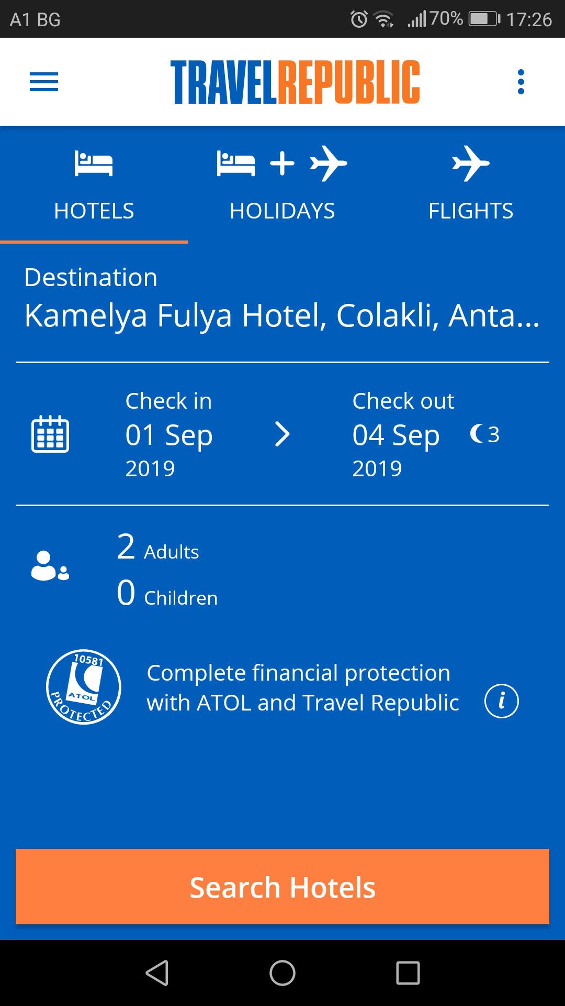Image resolution: width=565 pixels, height=1006 pixels.
Task: Tap the chevron between dates
Action: 282,434
